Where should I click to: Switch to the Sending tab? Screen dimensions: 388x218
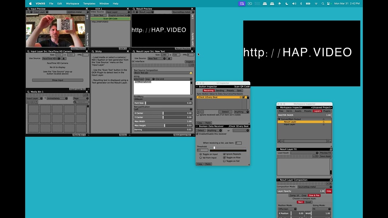coord(220,91)
